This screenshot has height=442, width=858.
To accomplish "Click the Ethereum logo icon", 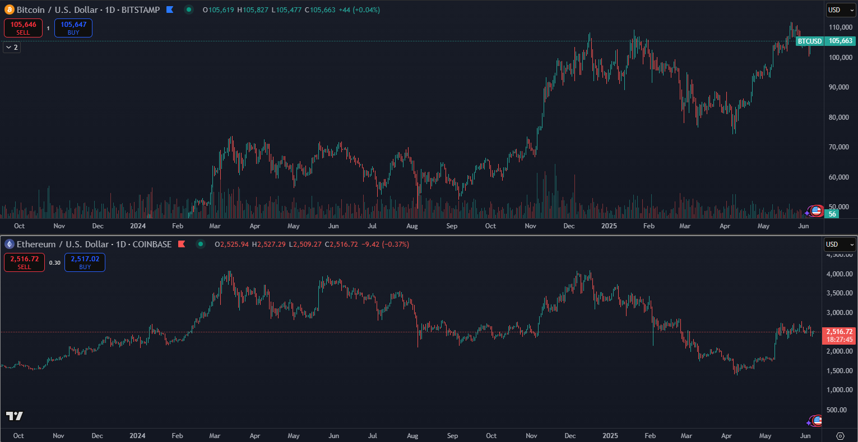I will point(9,244).
